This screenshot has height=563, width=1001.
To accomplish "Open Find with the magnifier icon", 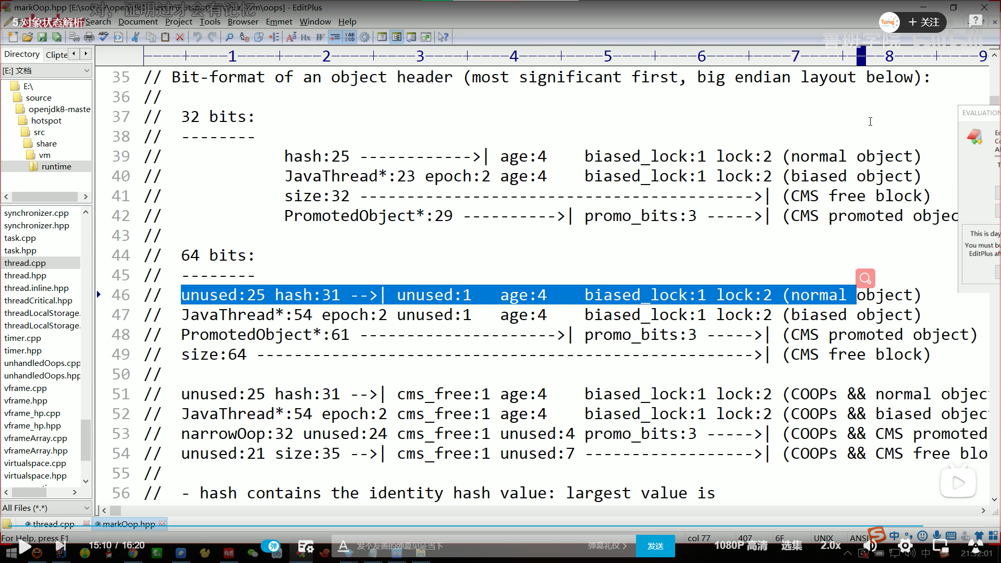I will [229, 37].
